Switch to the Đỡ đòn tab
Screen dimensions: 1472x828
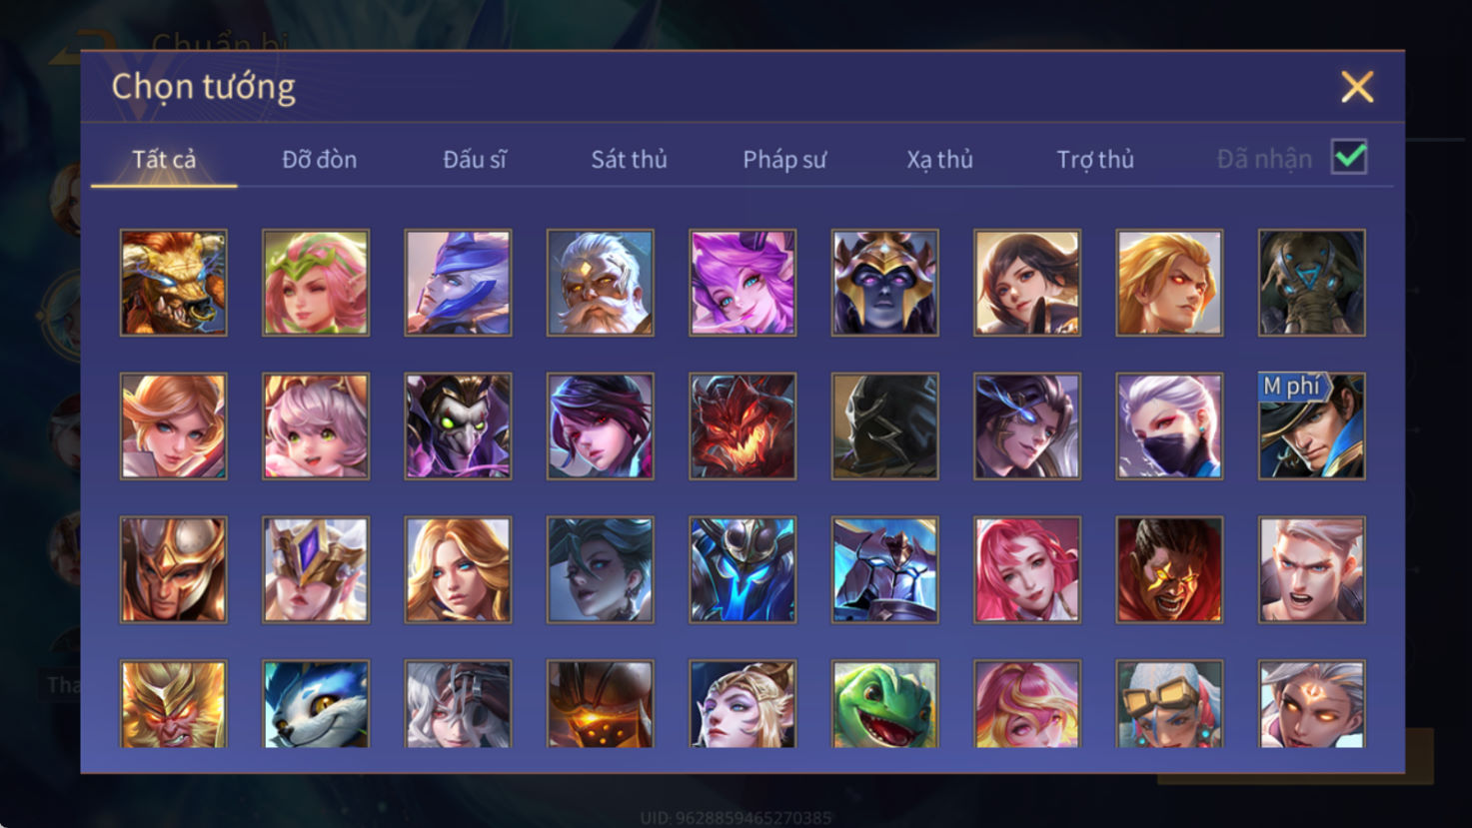pos(319,159)
